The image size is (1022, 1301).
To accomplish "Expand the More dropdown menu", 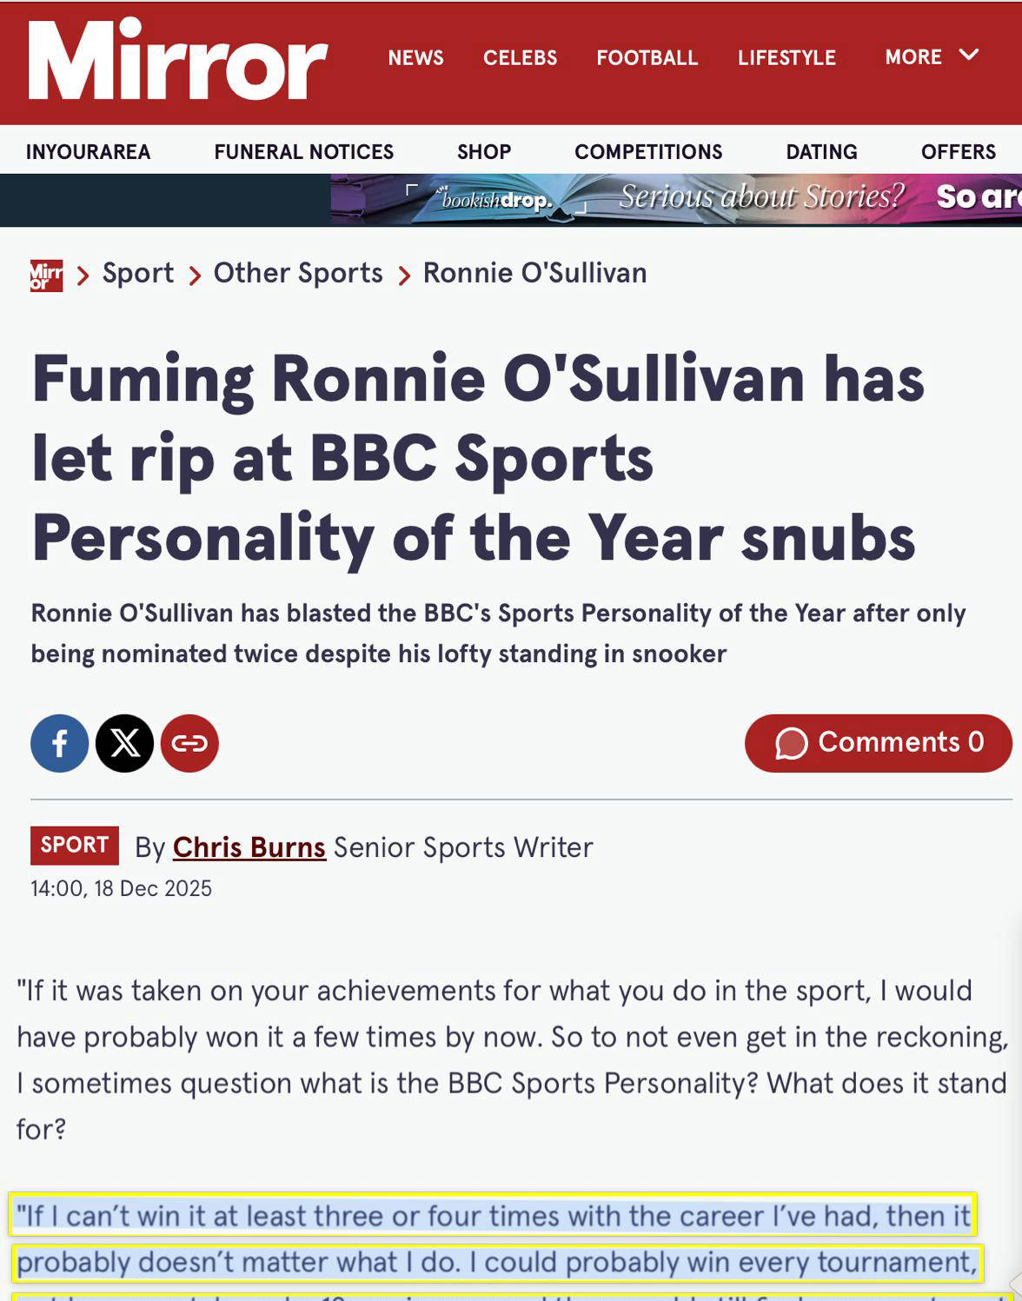I will 931,57.
